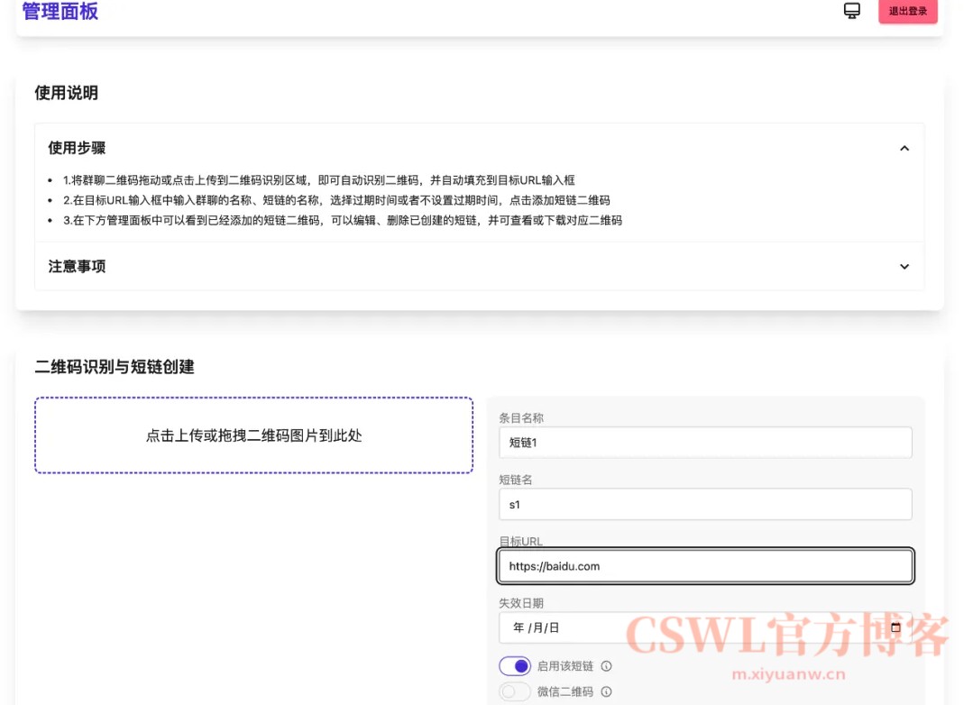Select the year segment of 失效日期
Viewport: 964px width, 705px height.
(519, 628)
